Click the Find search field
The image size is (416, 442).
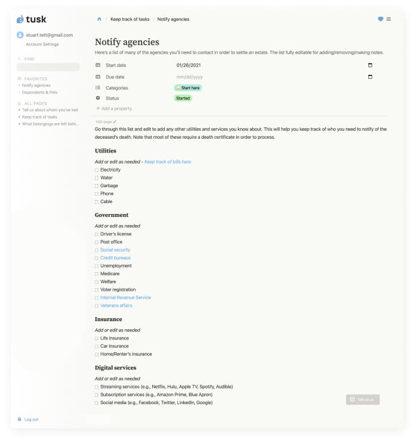[x=47, y=67]
